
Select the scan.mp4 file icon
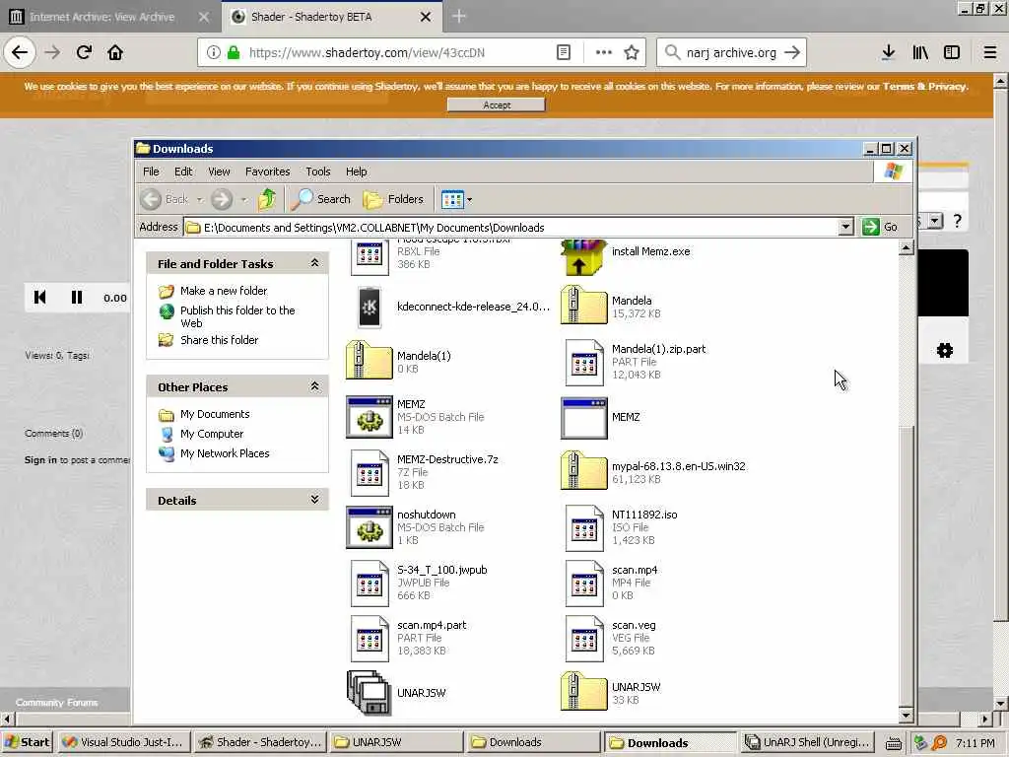(583, 584)
